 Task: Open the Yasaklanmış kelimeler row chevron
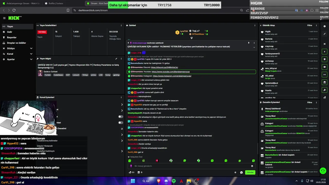[x=122, y=141]
